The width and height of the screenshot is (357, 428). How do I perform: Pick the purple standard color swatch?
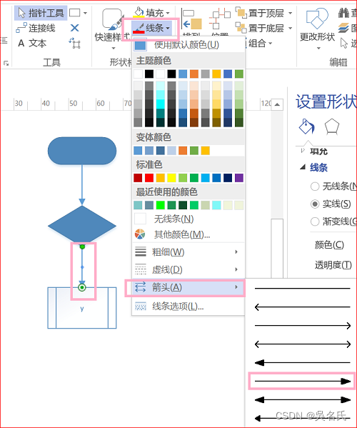(x=239, y=178)
